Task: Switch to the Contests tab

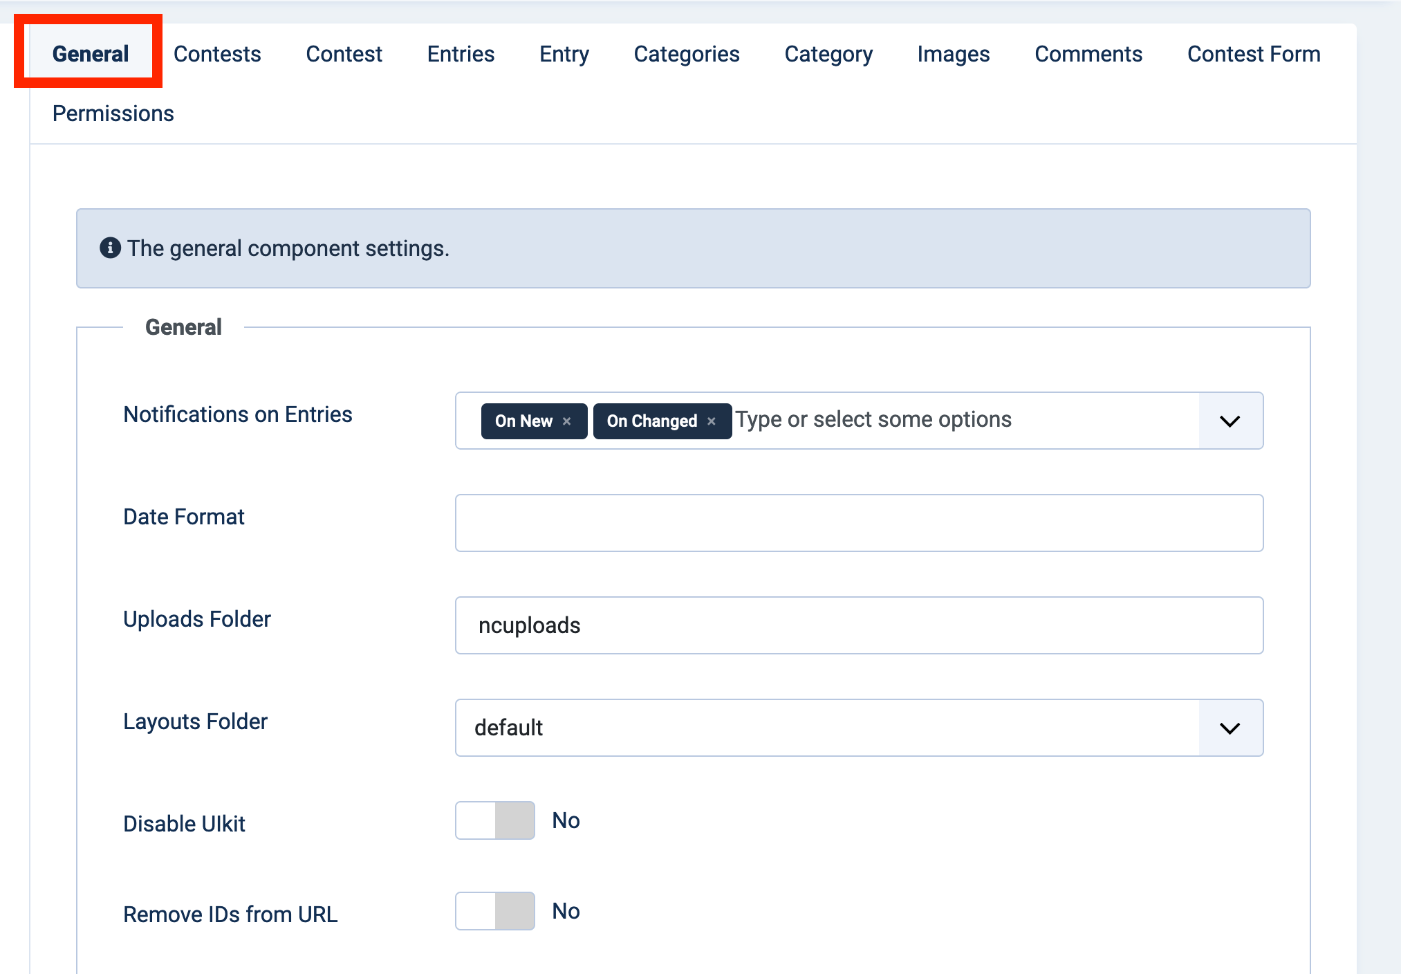Action: [217, 54]
